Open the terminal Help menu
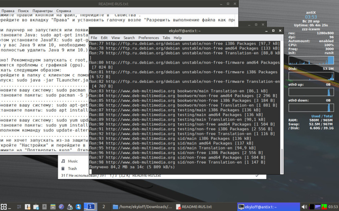 [178, 38]
